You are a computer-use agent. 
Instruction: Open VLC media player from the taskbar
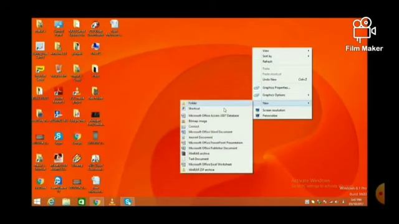(x=112, y=202)
